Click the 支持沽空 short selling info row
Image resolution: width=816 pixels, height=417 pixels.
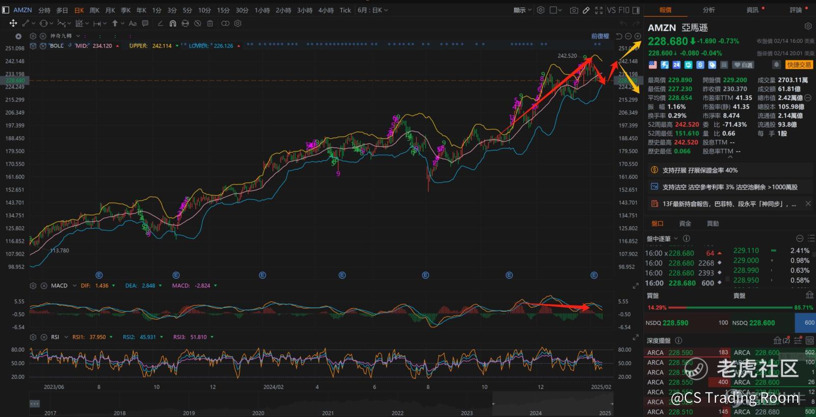730,187
